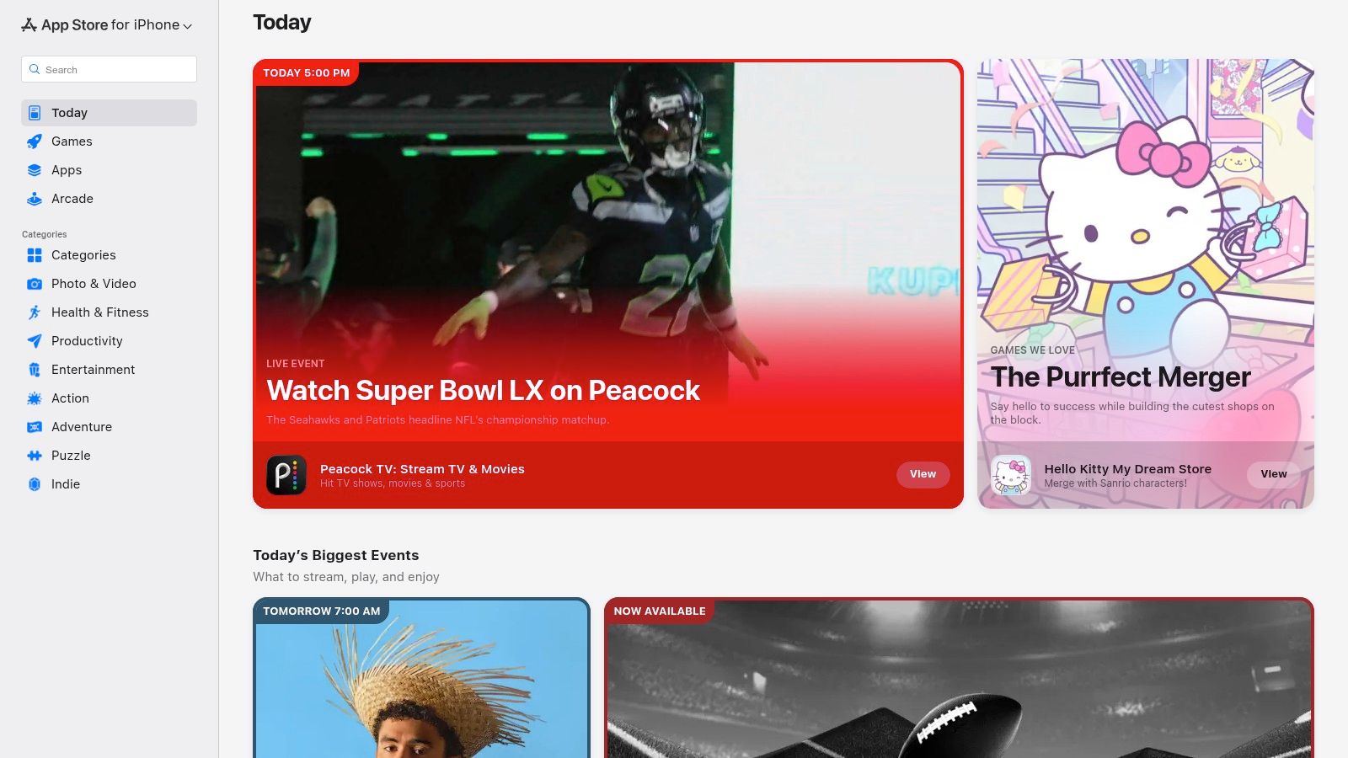This screenshot has height=758, width=1348.
Task: Click the NOW AVAILABLE badge
Action: tap(660, 611)
